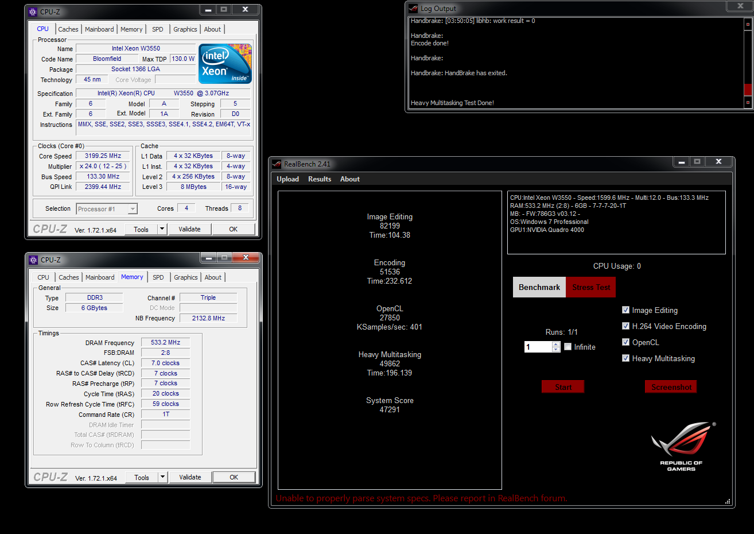This screenshot has width=754, height=534.
Task: Open Graphics tab in top CPU-Z window
Action: click(x=185, y=29)
